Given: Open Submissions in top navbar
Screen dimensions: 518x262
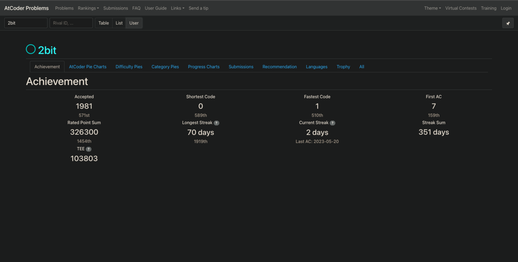Looking at the screenshot, I should point(116,8).
